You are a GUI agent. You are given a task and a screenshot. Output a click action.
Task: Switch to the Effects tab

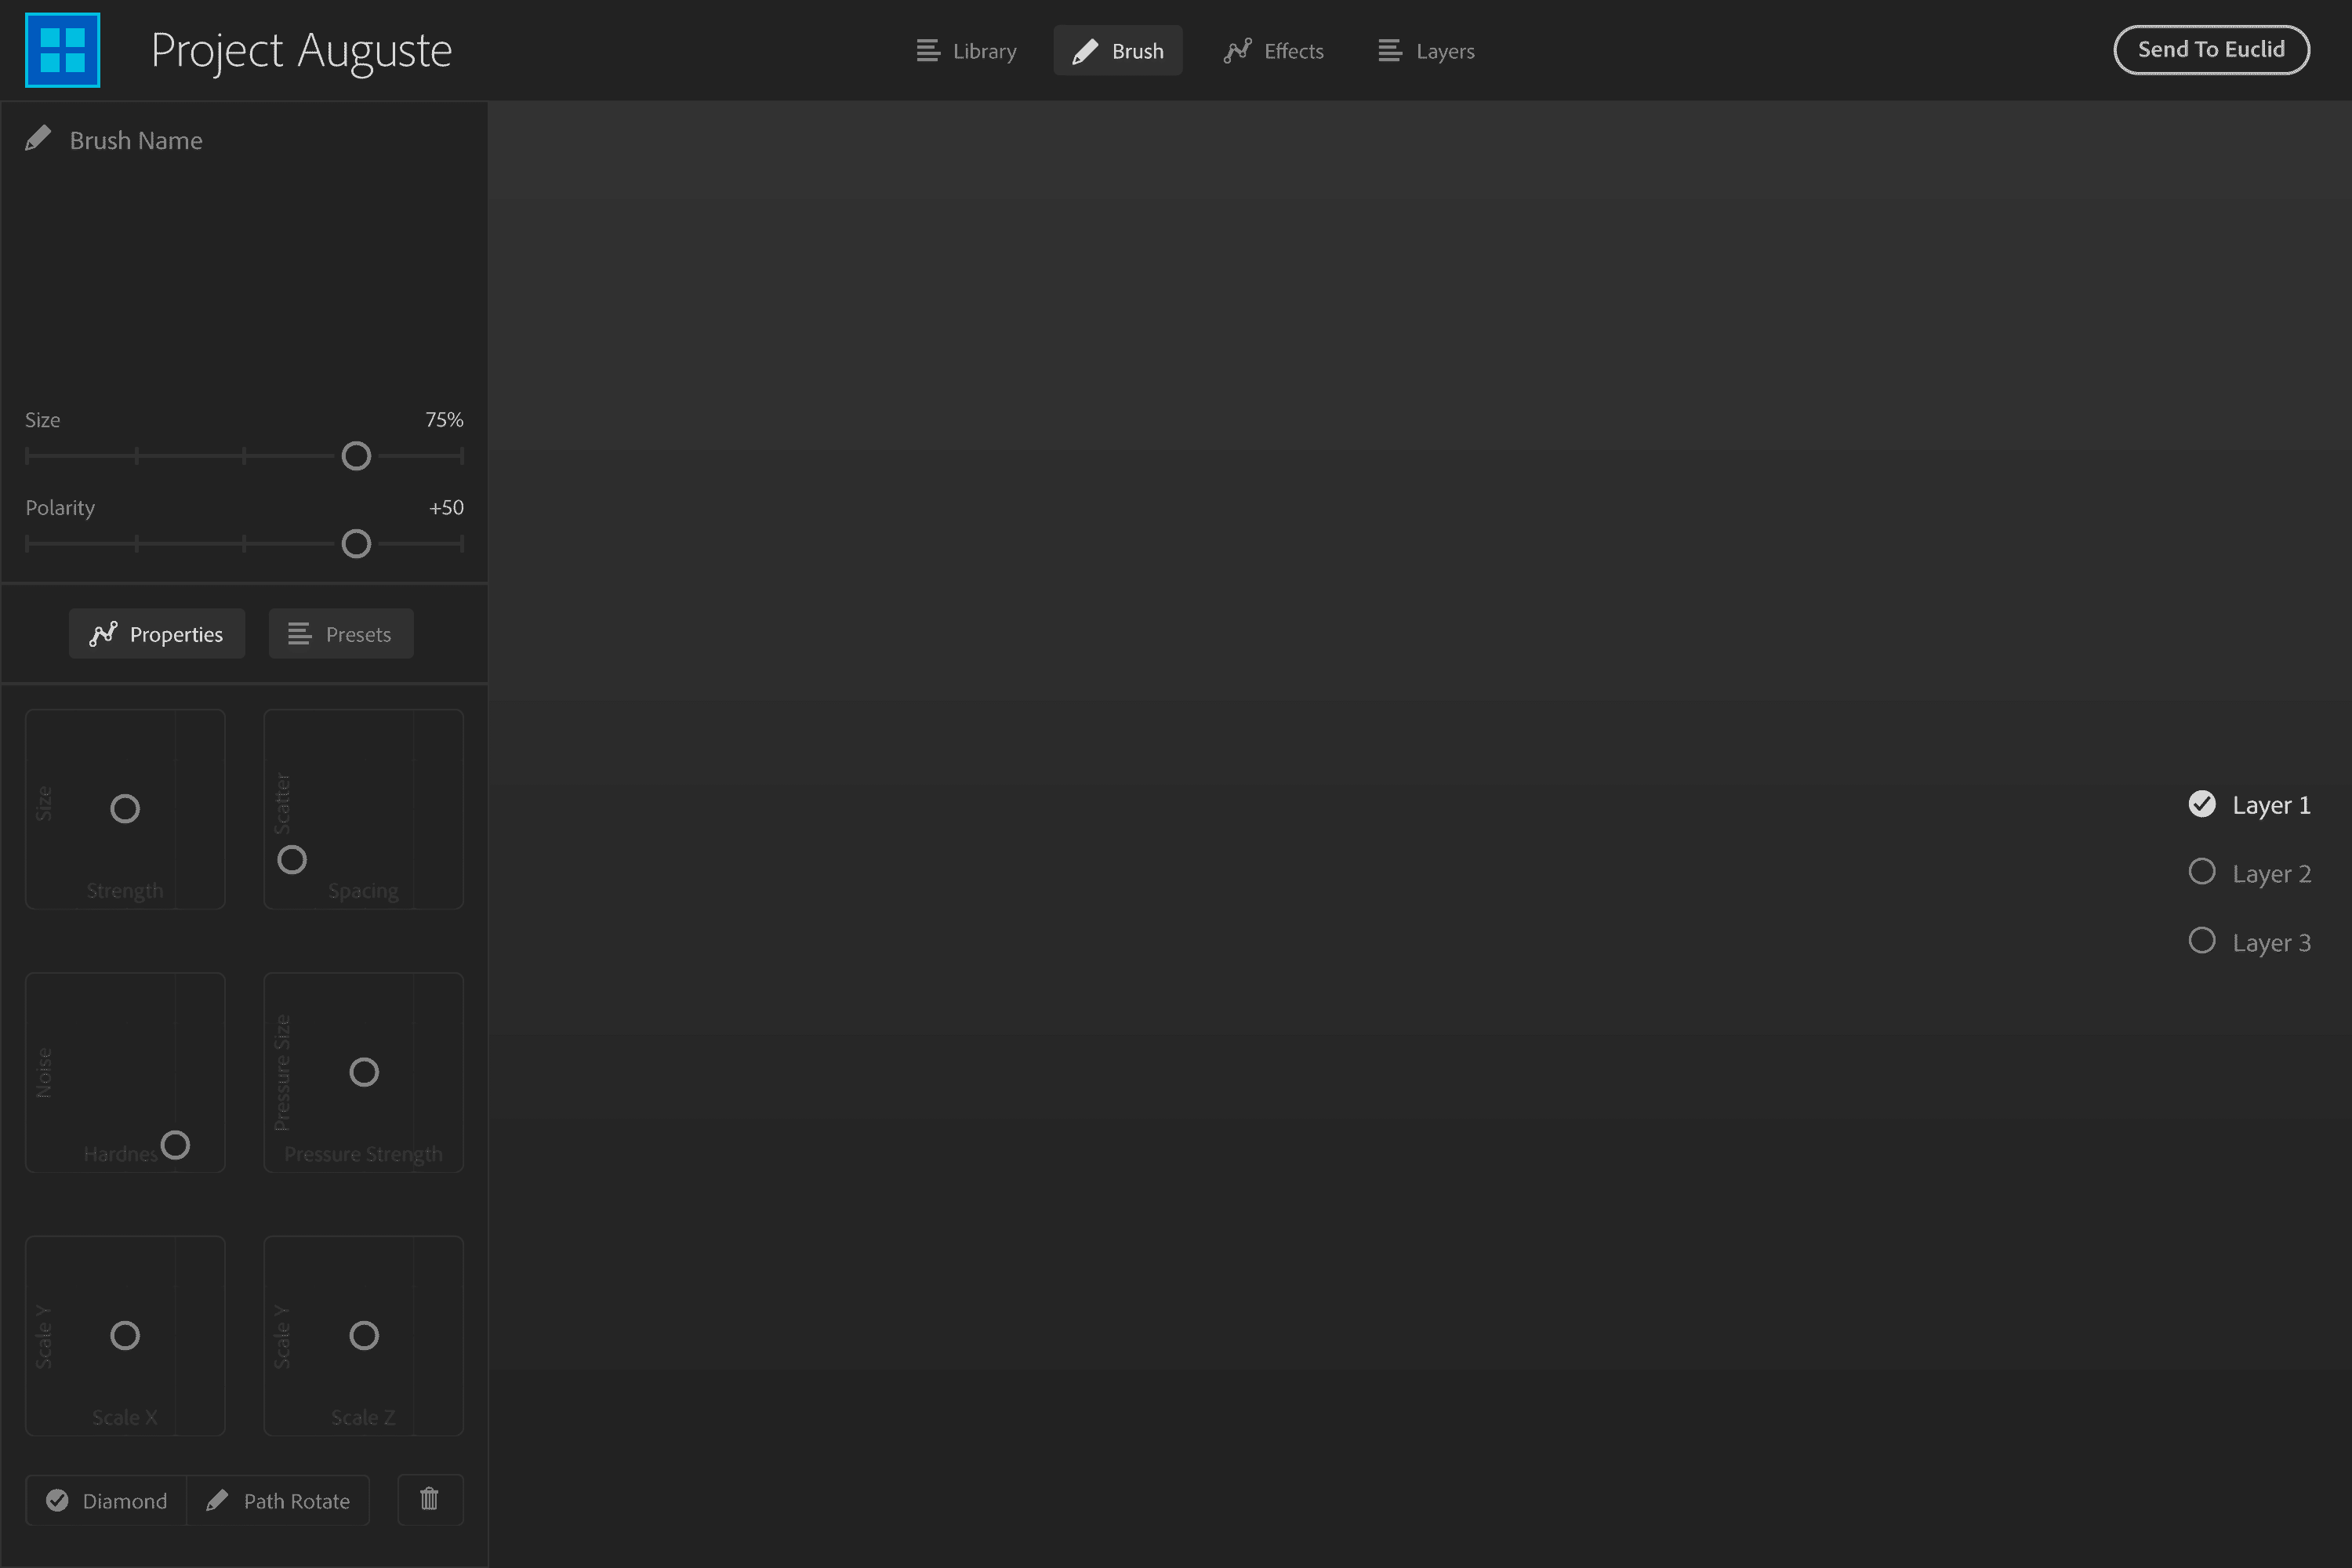click(1274, 50)
